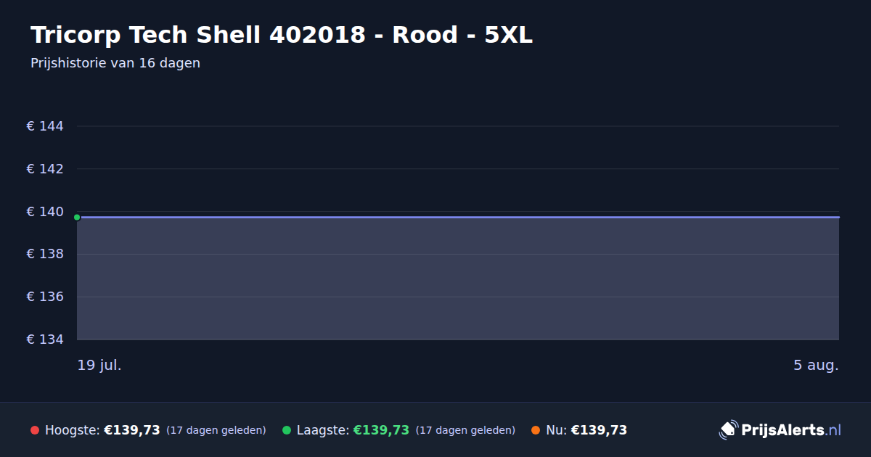The height and width of the screenshot is (457, 871).
Task: Click the green Laagste indicator dot
Action: click(287, 430)
